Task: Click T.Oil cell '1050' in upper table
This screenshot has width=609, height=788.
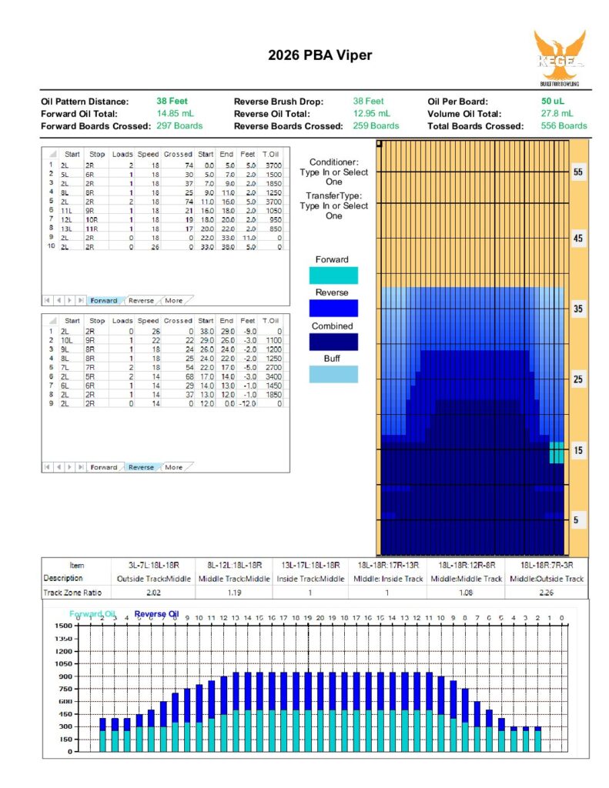Action: click(273, 211)
